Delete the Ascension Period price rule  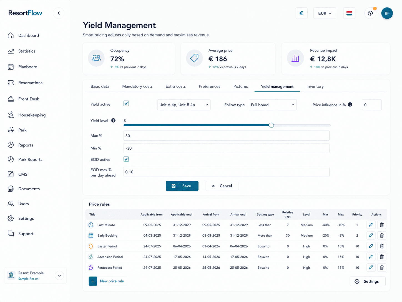click(382, 257)
